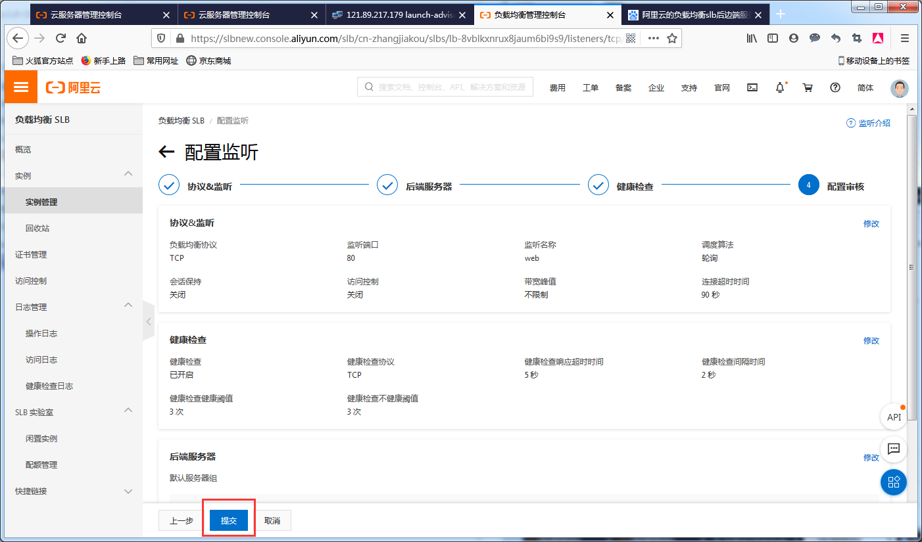Open the feedback chat bubble icon
This screenshot has width=922, height=542.
point(893,449)
